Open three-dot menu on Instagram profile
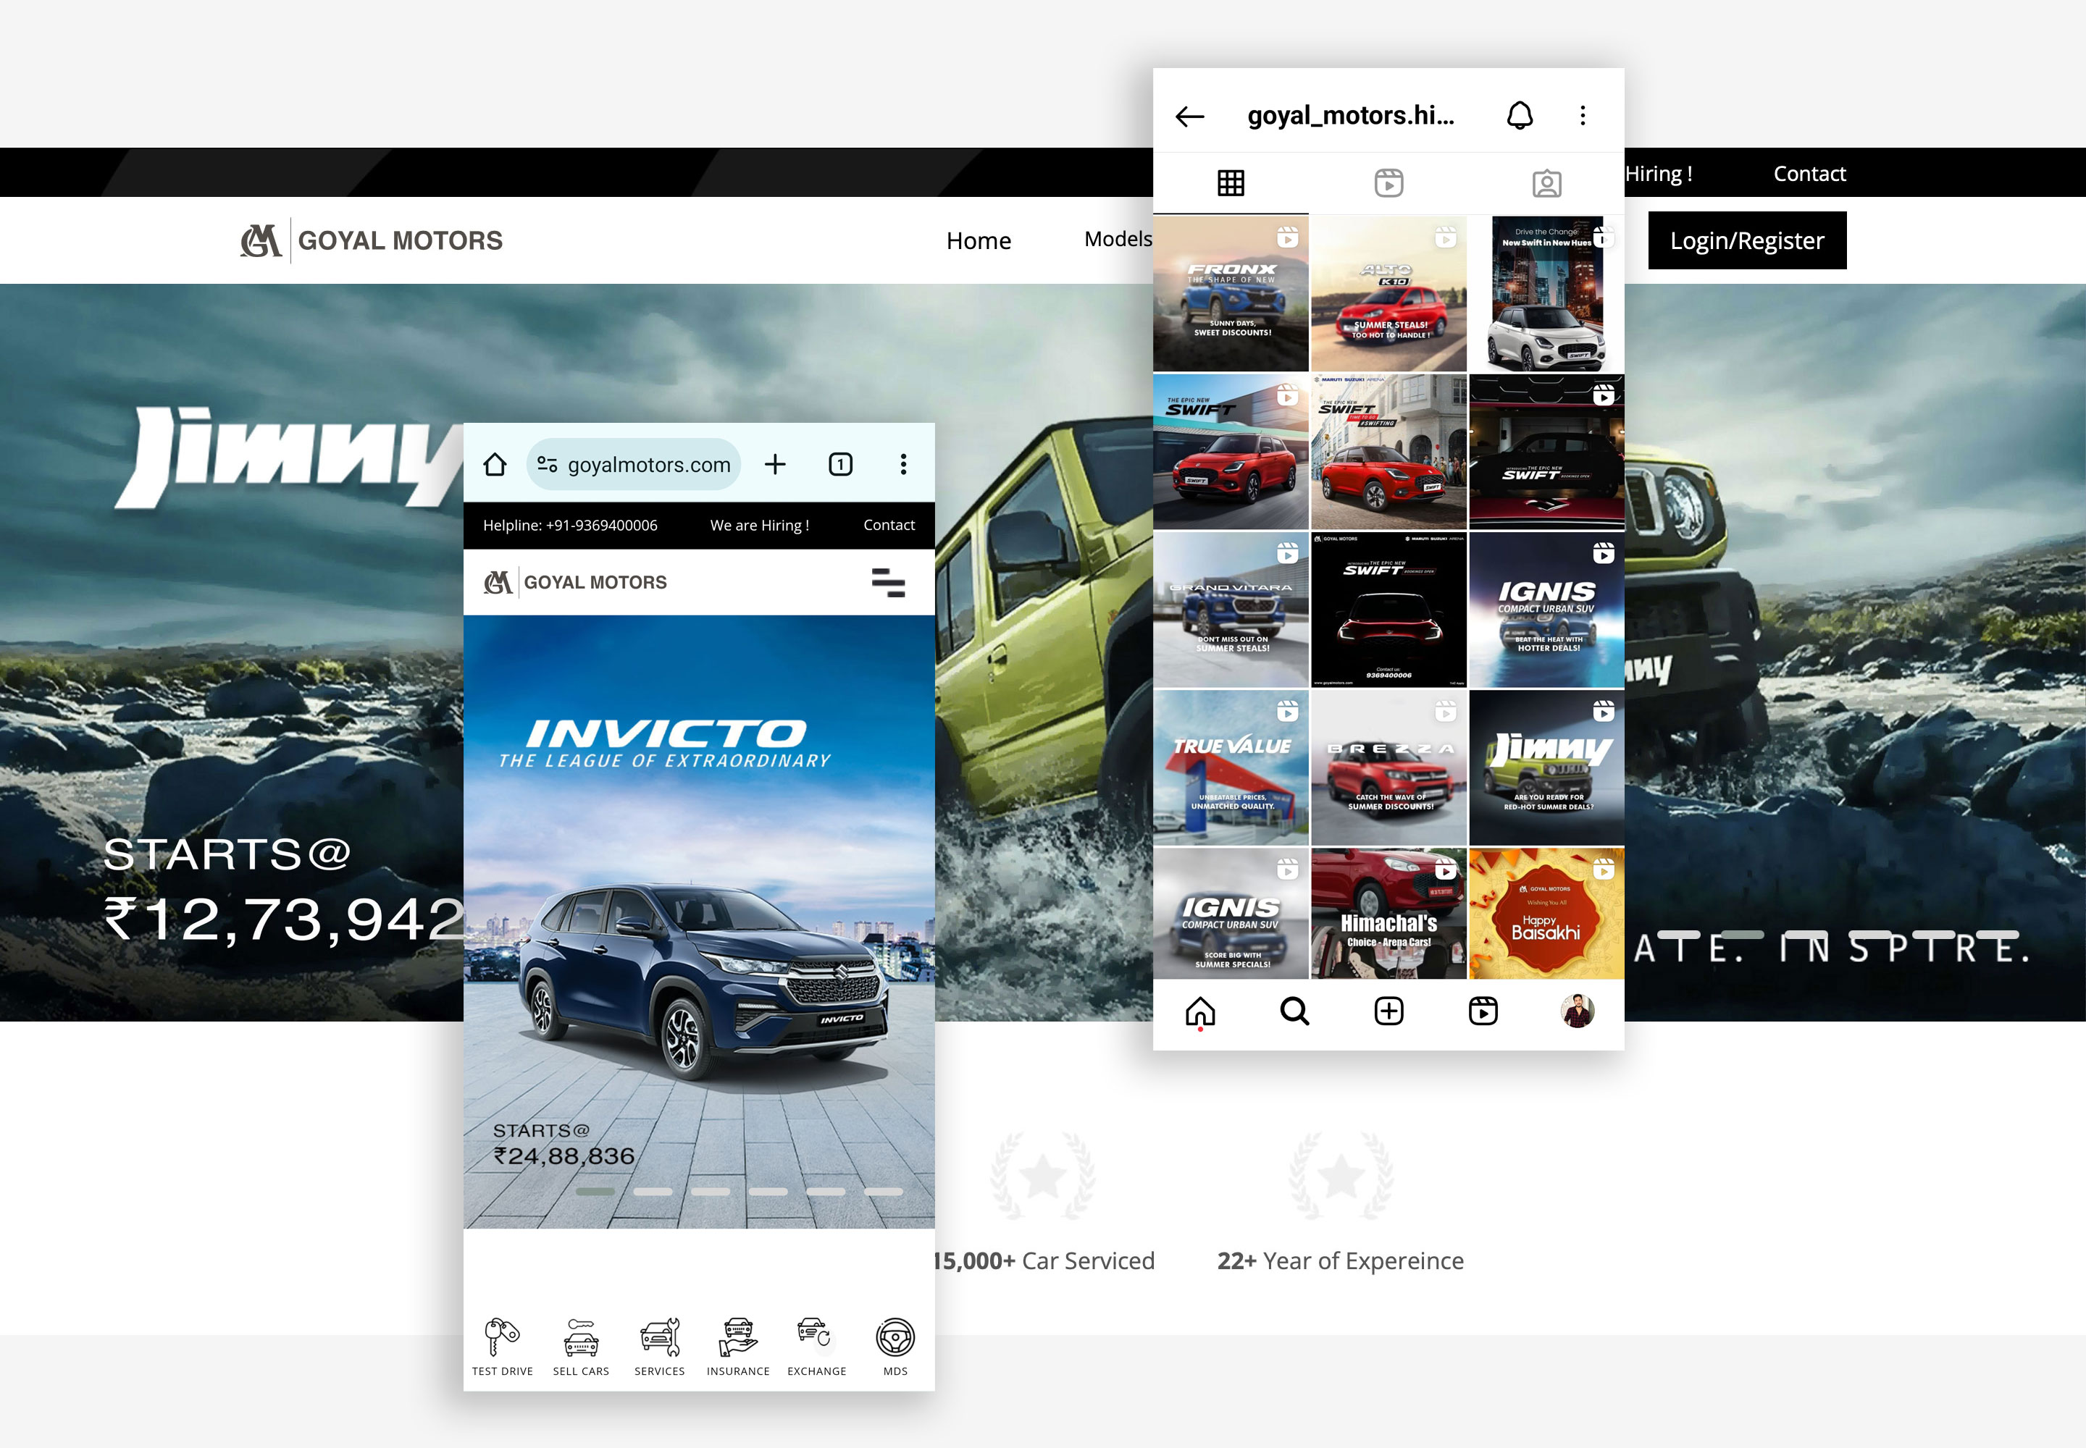The image size is (2086, 1448). pyautogui.click(x=1583, y=115)
